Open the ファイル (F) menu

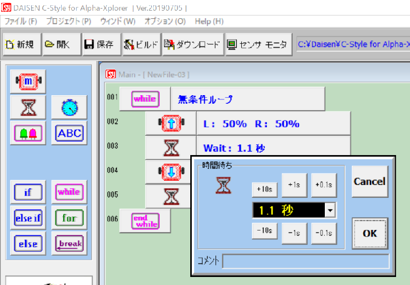(21, 21)
